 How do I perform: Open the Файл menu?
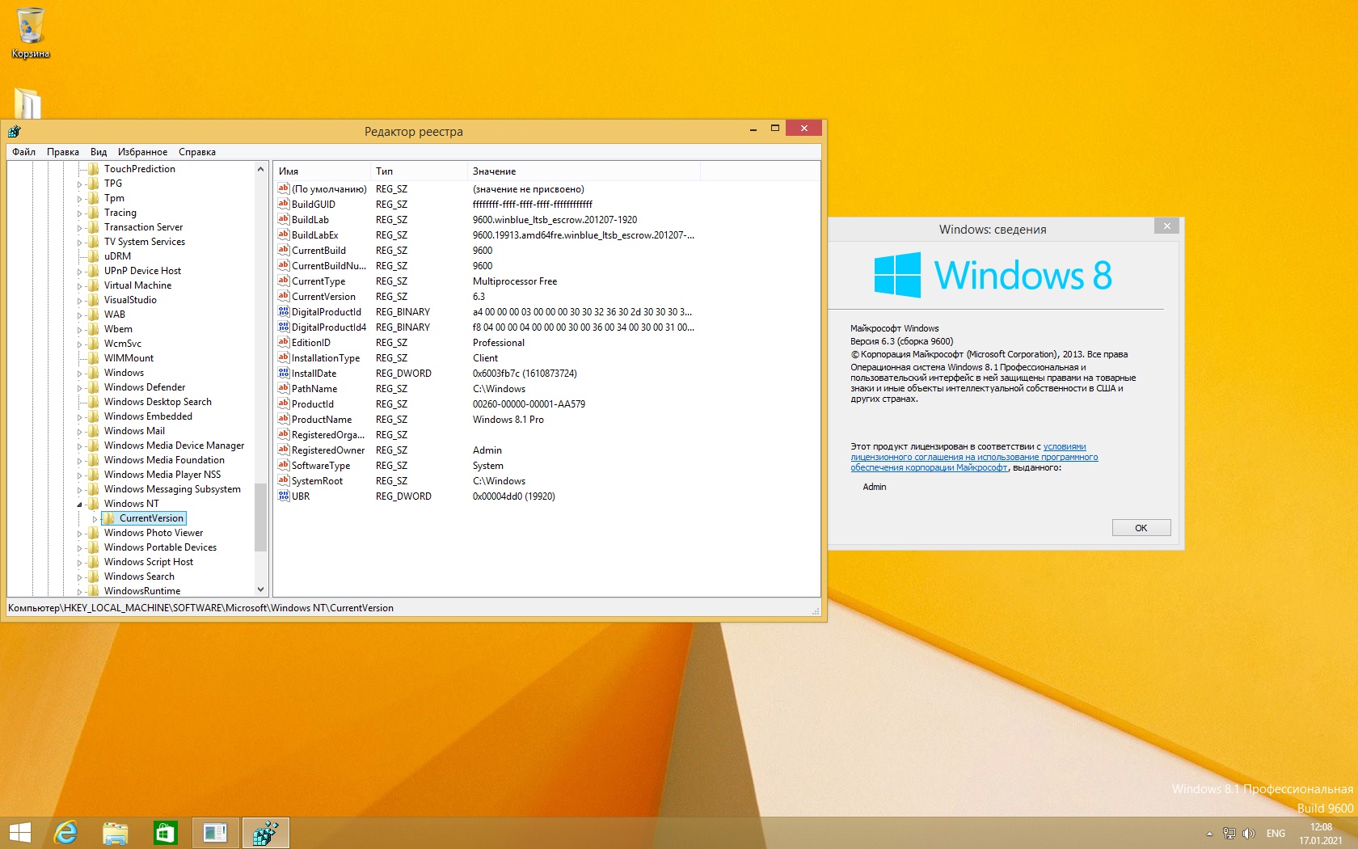[x=23, y=152]
